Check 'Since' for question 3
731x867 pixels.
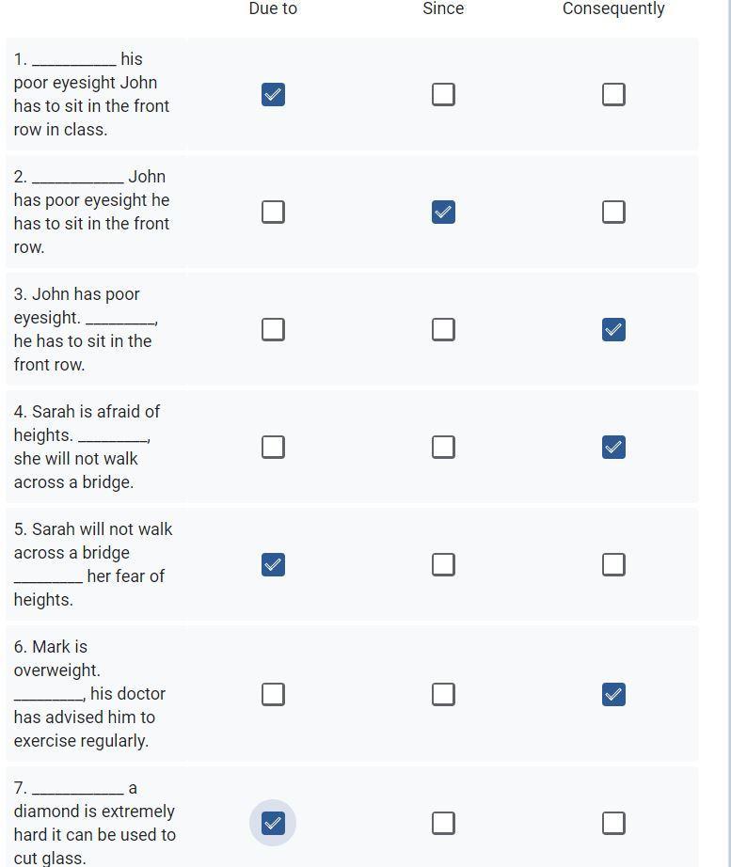point(443,329)
